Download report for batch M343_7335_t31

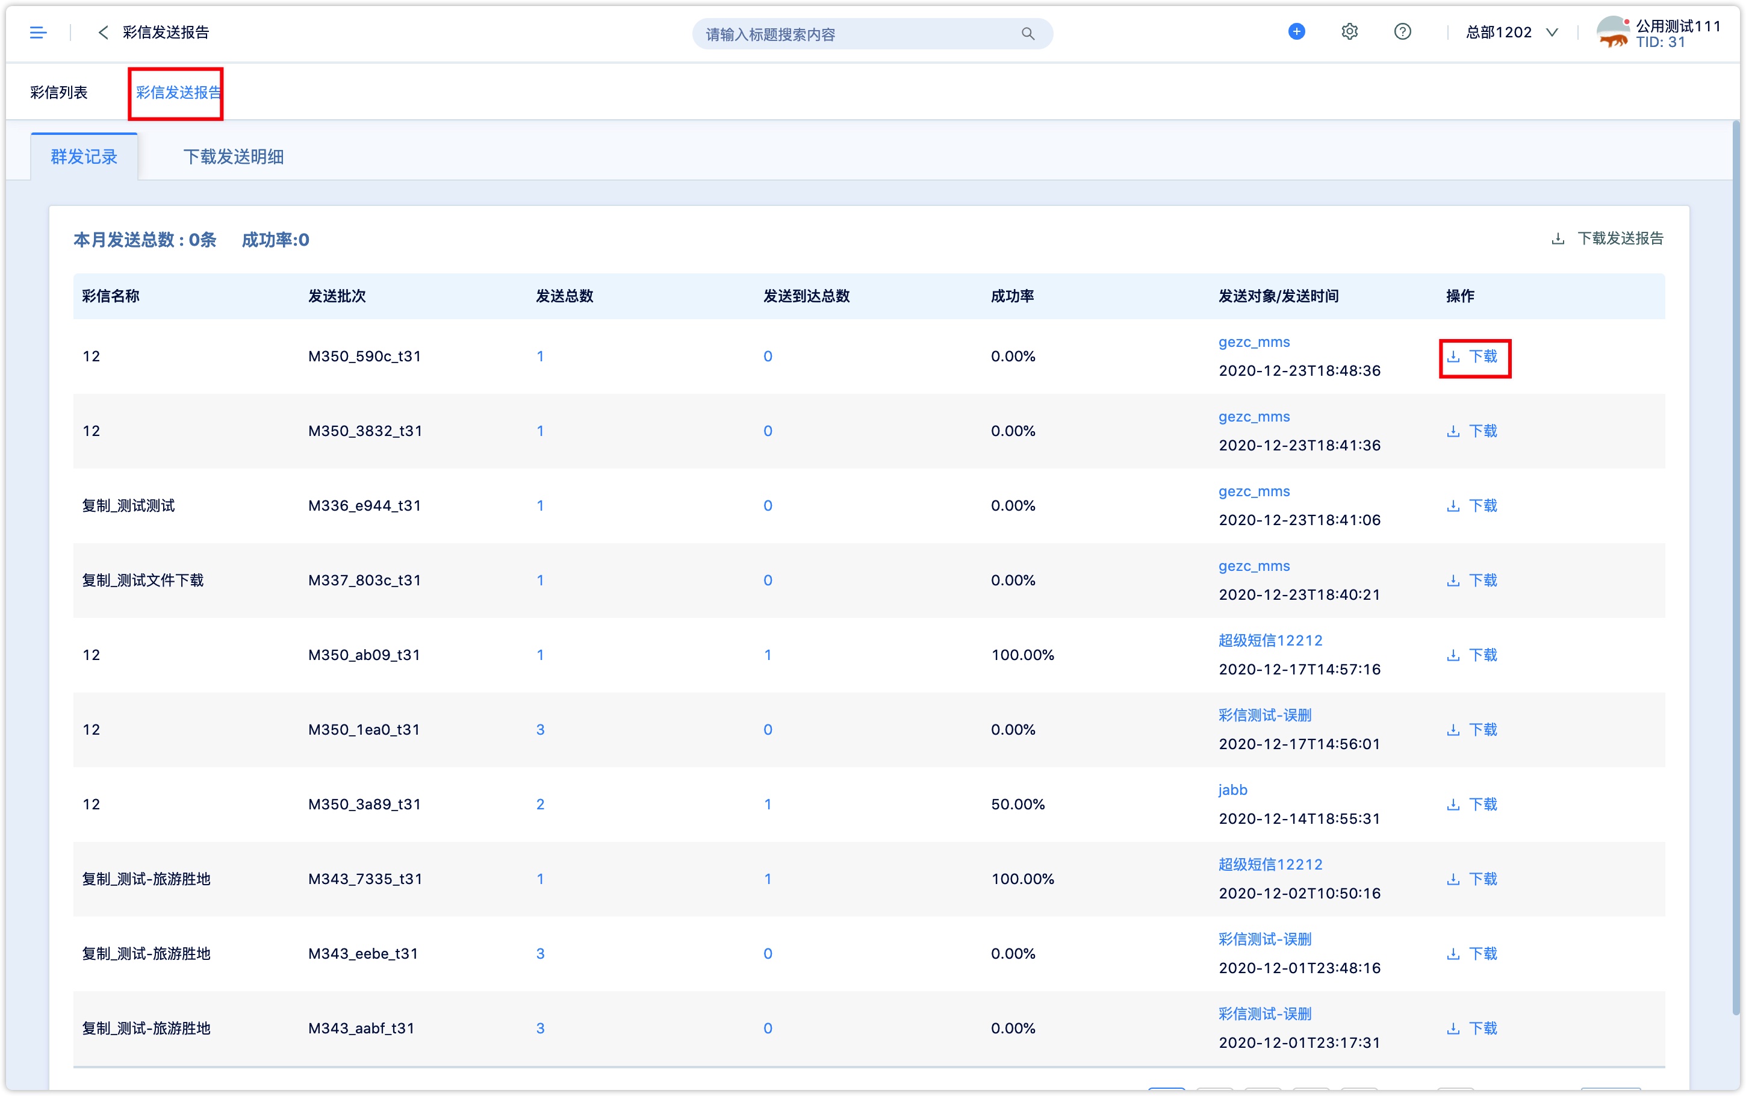coord(1472,879)
